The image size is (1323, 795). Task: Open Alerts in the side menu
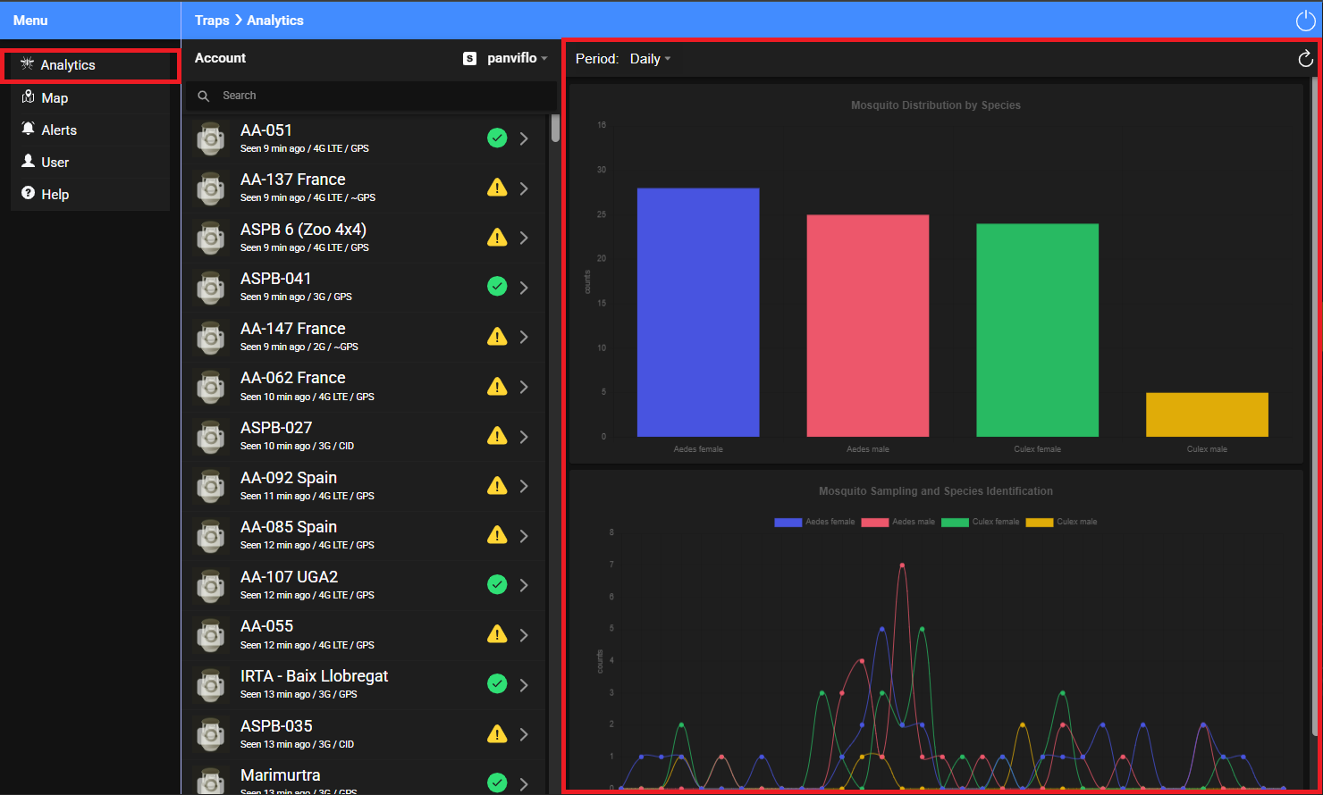point(90,130)
